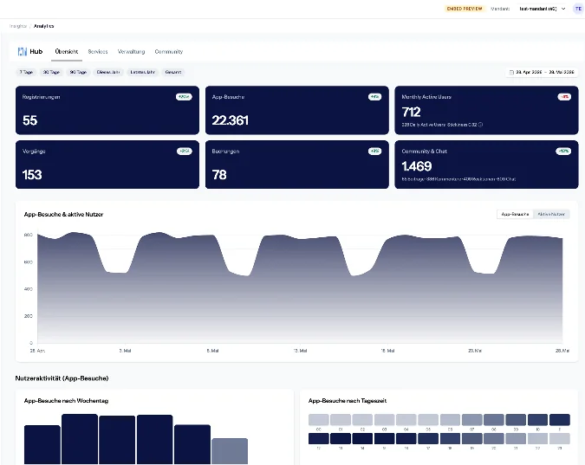The image size is (585, 465).
Task: Click the heatmap cell for hour 12
Action: pyautogui.click(x=319, y=438)
